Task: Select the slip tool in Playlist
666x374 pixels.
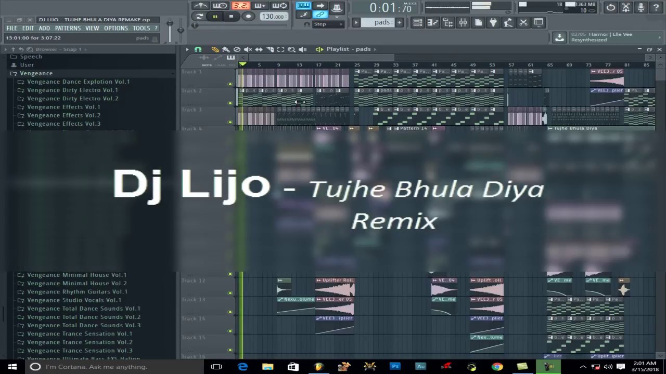Action: 259,49
